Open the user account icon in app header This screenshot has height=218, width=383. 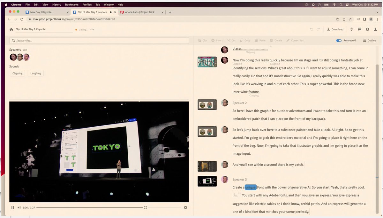point(375,29)
